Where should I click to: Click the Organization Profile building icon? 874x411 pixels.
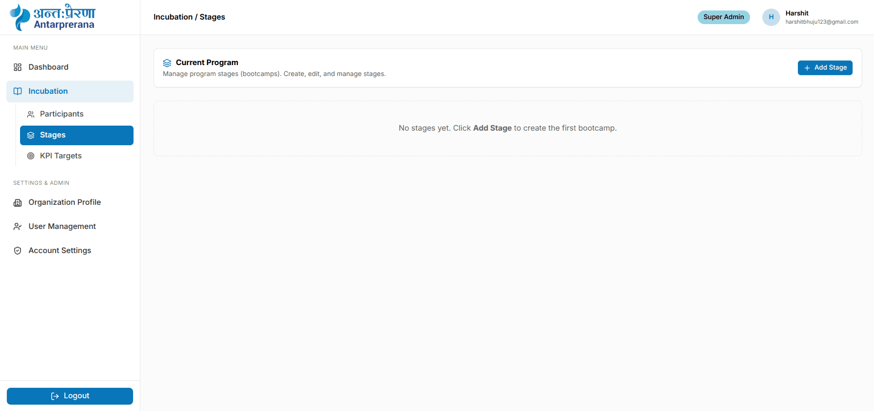(18, 203)
